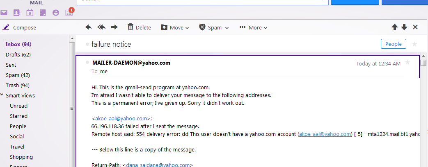Open the Messenger smiley icon
This screenshot has width=428, height=167.
point(56,13)
